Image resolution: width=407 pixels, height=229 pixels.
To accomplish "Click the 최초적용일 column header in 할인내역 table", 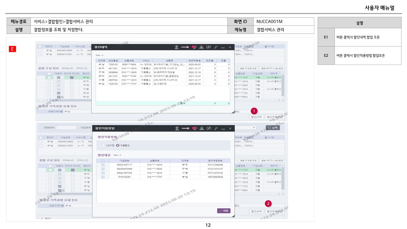I will 194,60.
